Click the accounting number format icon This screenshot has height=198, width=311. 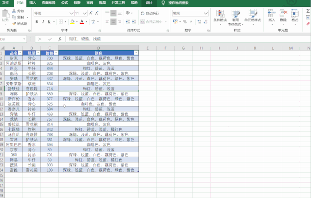tap(175, 21)
